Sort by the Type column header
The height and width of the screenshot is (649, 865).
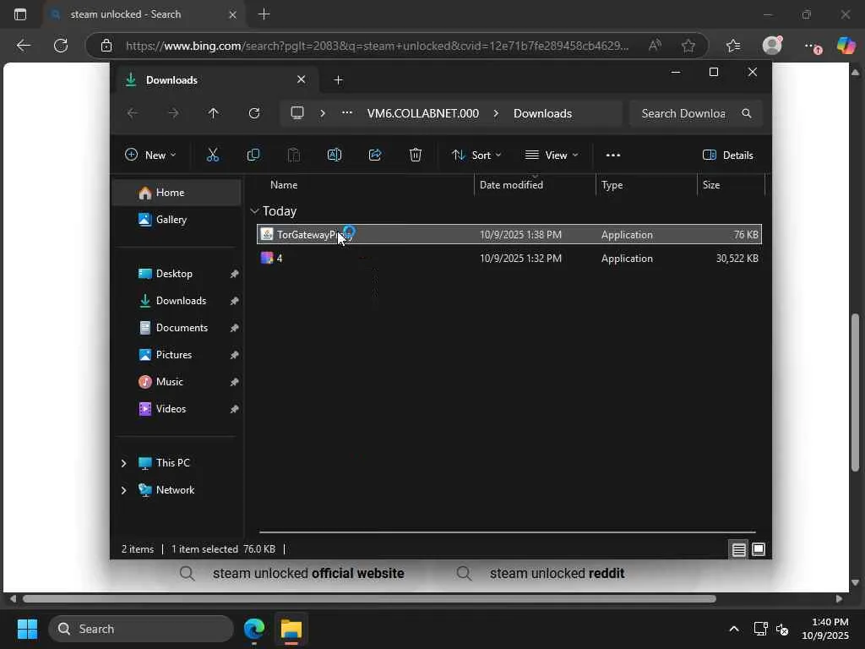646,185
